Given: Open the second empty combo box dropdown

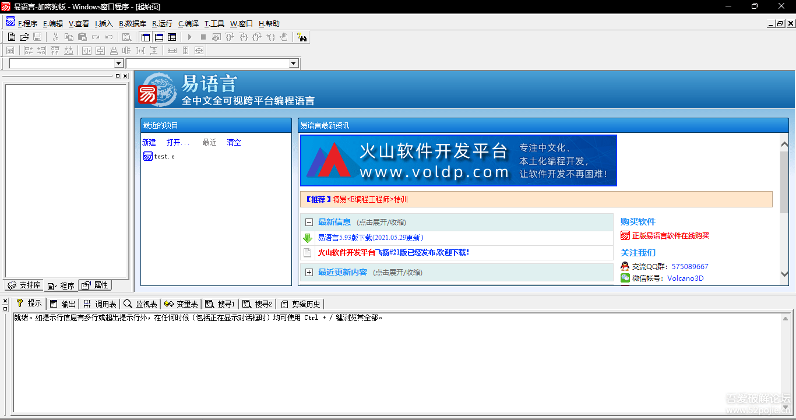Looking at the screenshot, I should pos(294,63).
